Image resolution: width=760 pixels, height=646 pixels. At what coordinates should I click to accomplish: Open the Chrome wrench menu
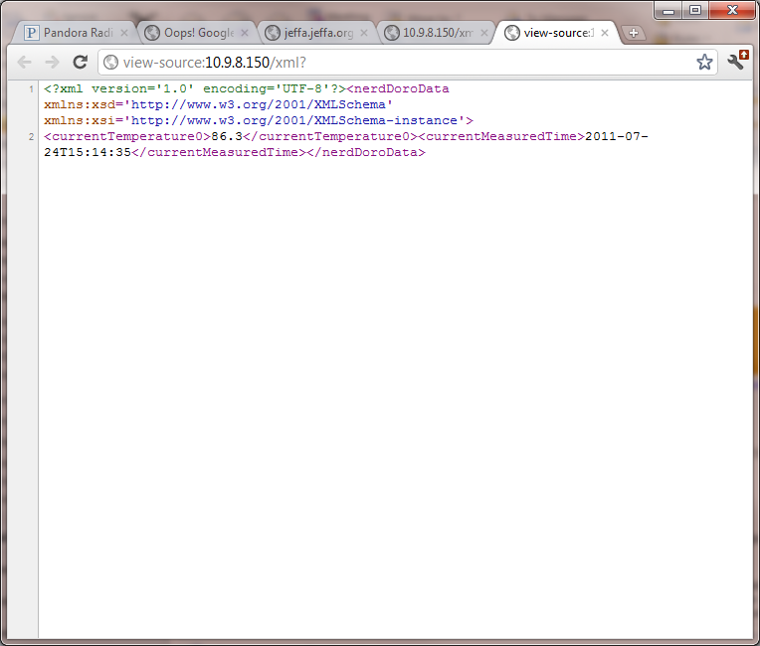[x=737, y=62]
